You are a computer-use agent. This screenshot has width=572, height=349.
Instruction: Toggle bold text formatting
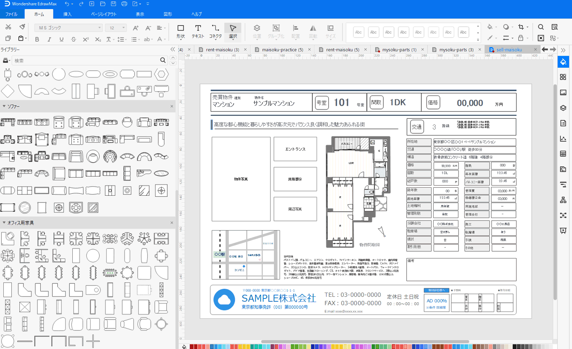click(37, 39)
